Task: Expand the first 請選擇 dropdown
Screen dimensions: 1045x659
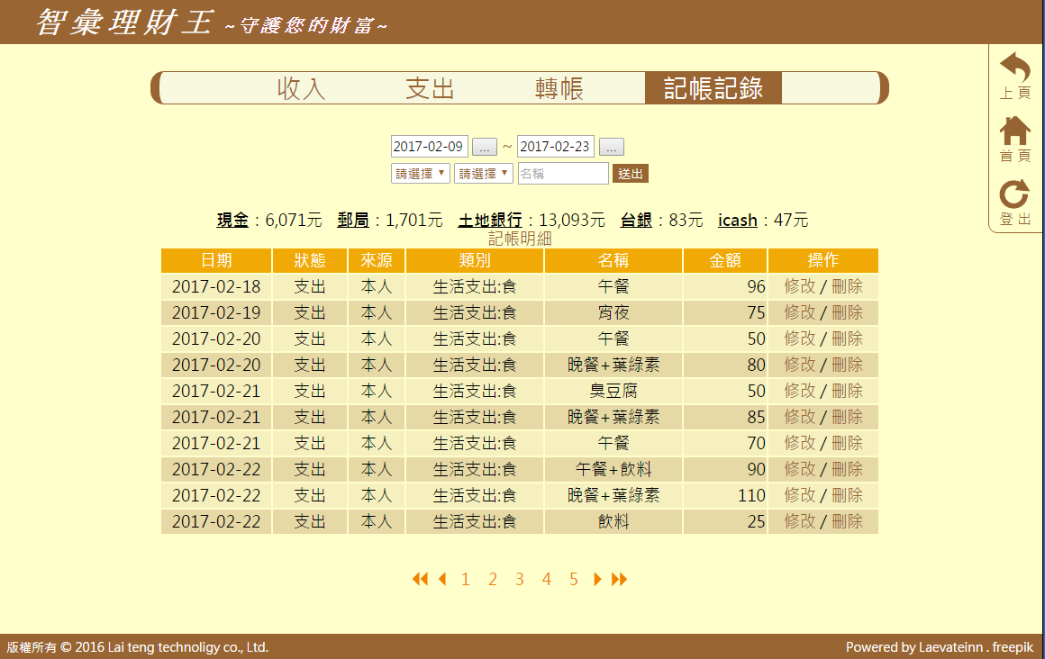Action: click(420, 174)
